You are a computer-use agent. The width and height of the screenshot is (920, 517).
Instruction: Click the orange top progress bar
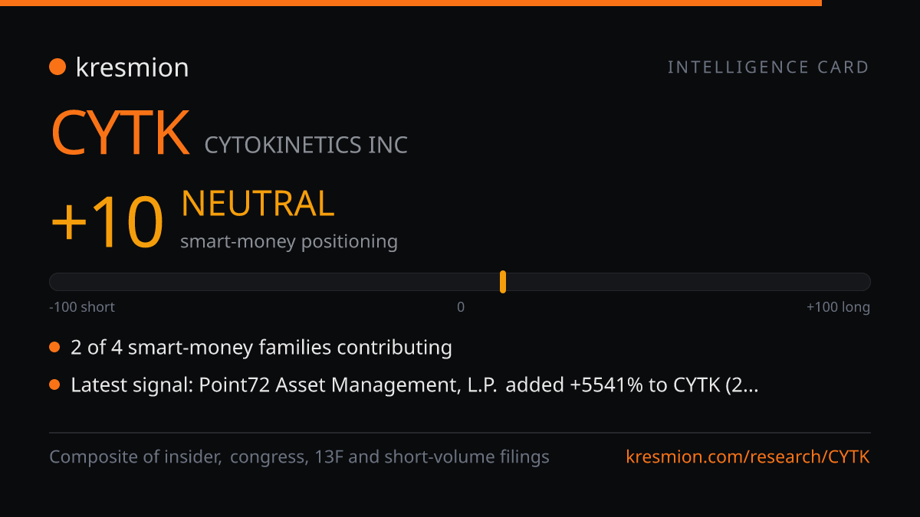click(x=411, y=3)
